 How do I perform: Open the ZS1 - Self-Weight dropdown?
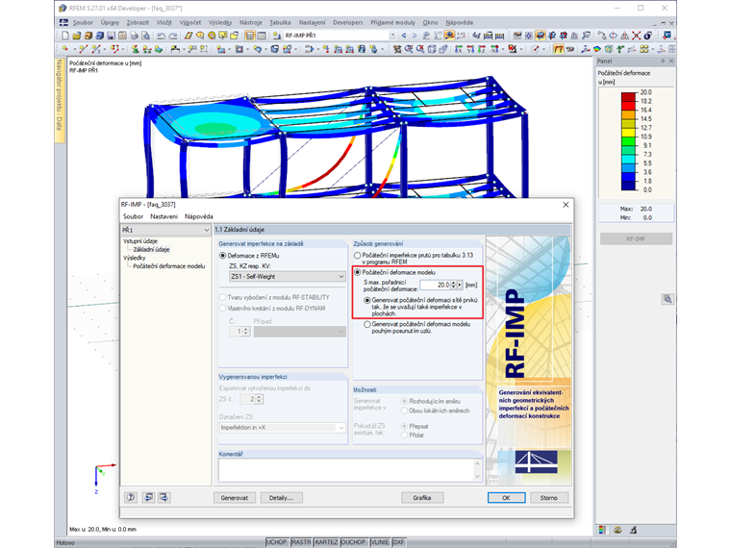click(x=288, y=276)
